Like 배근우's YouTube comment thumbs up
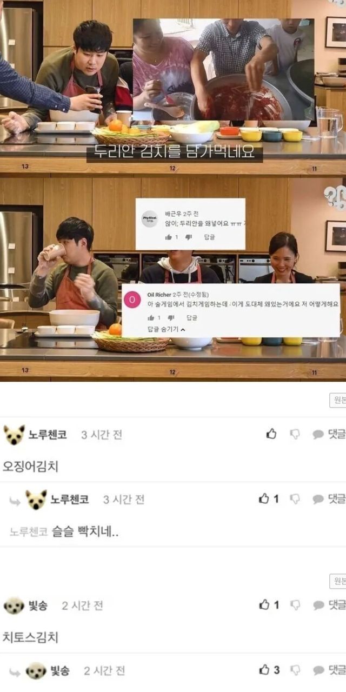This screenshot has height=692, width=346. click(168, 237)
